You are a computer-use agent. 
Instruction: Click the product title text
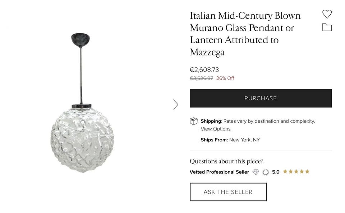point(245,34)
